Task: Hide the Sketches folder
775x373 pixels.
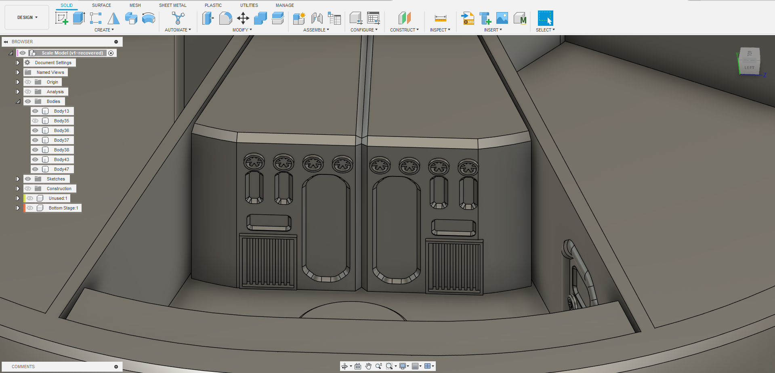Action: [28, 179]
